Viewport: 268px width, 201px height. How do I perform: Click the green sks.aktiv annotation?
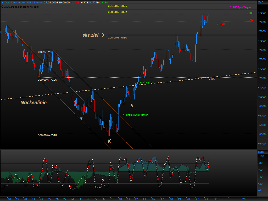coord(147,82)
